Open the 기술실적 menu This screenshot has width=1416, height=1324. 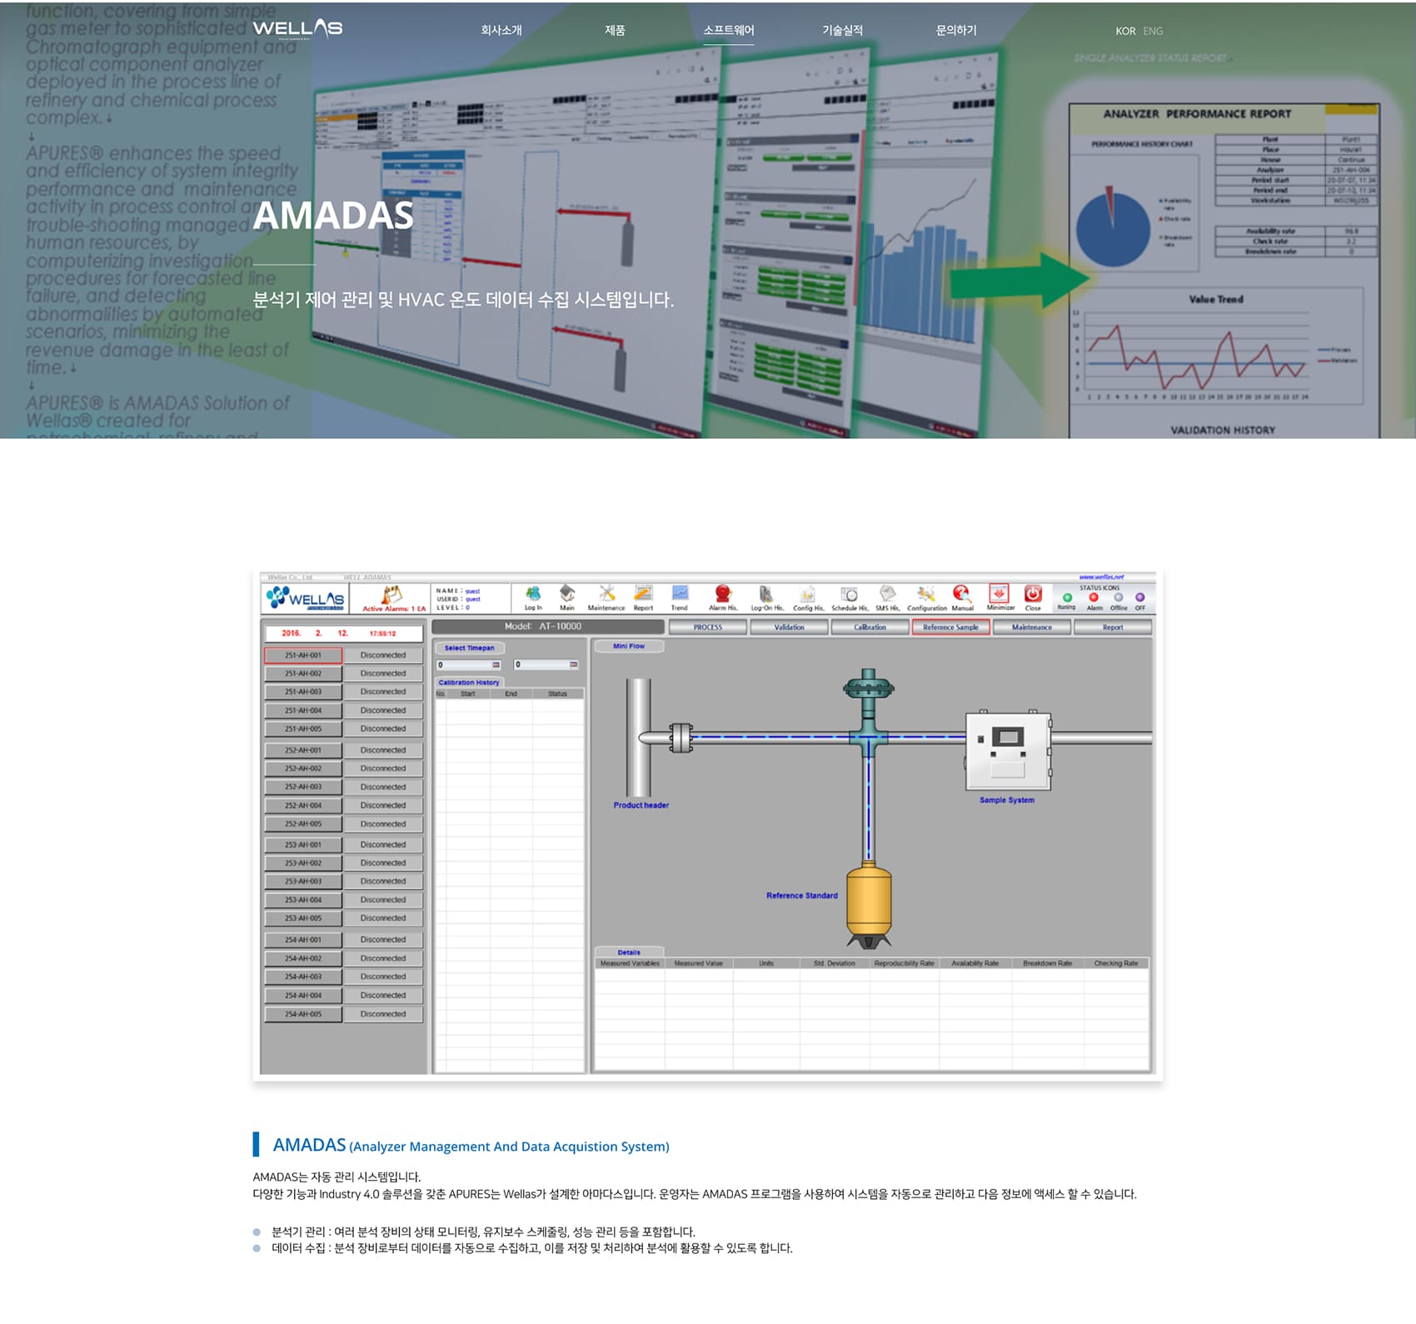[843, 31]
